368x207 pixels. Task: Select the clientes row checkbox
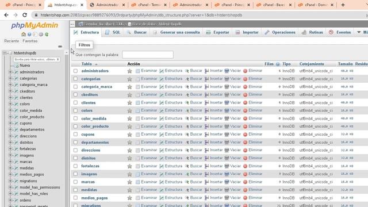click(x=75, y=102)
